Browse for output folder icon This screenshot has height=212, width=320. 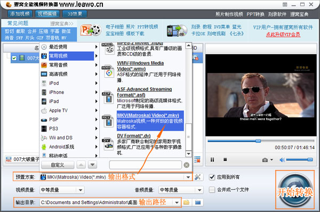tap(186, 202)
